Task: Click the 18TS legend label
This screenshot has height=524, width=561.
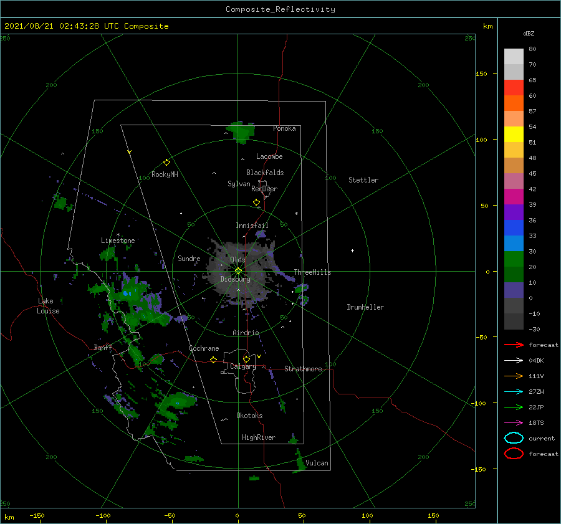Action: (x=536, y=423)
